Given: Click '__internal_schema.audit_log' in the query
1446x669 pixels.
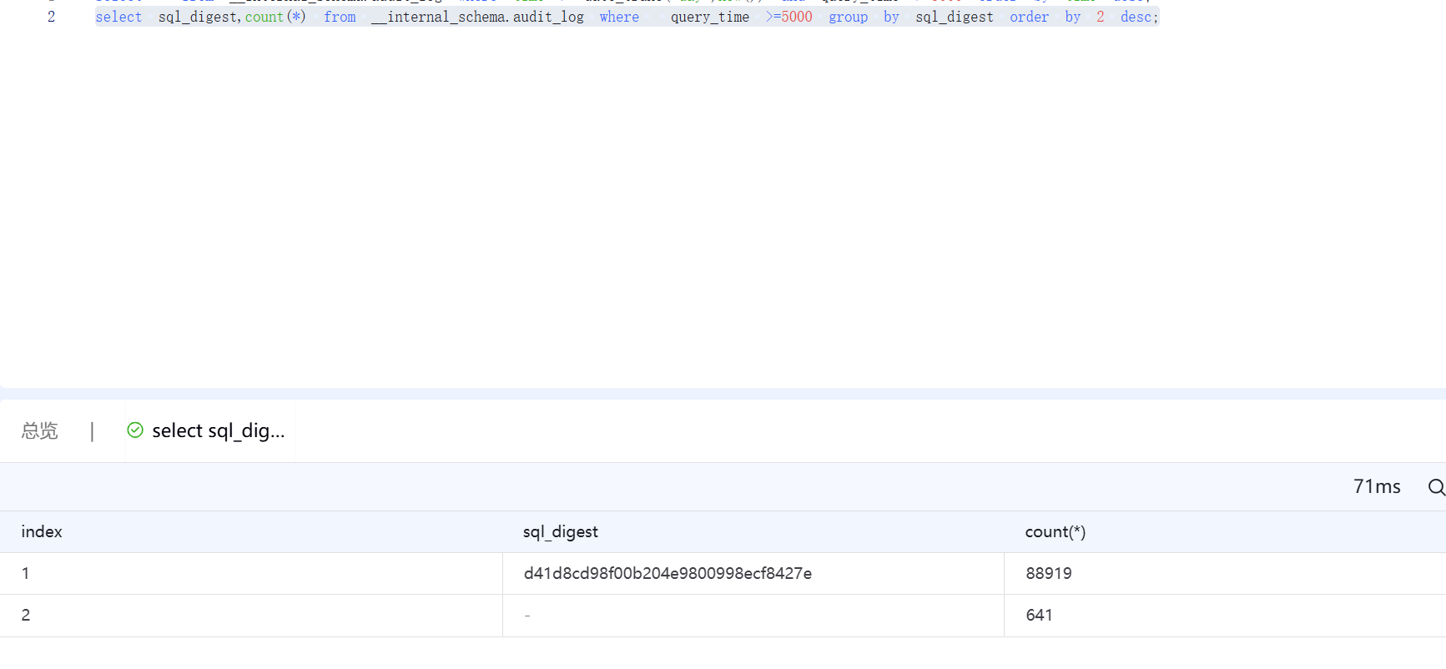Looking at the screenshot, I should click(x=477, y=17).
